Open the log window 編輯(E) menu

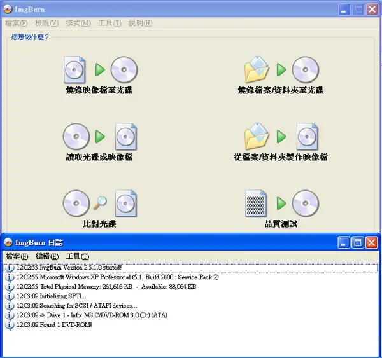pos(47,256)
